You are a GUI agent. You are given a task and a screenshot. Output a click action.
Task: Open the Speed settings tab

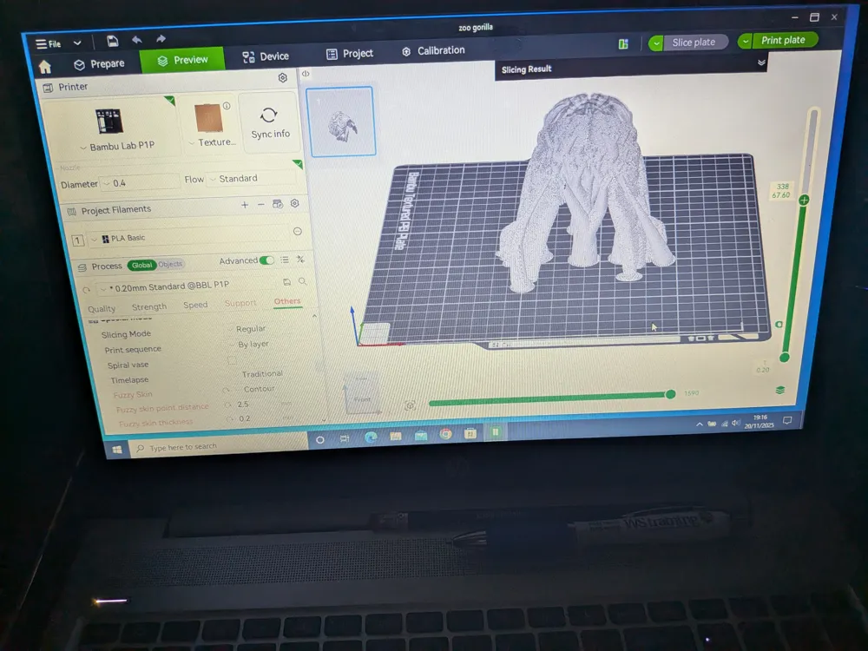point(195,305)
